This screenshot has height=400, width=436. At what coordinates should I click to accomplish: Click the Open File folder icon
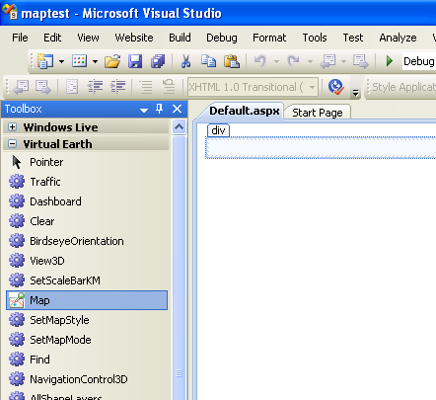[x=112, y=61]
